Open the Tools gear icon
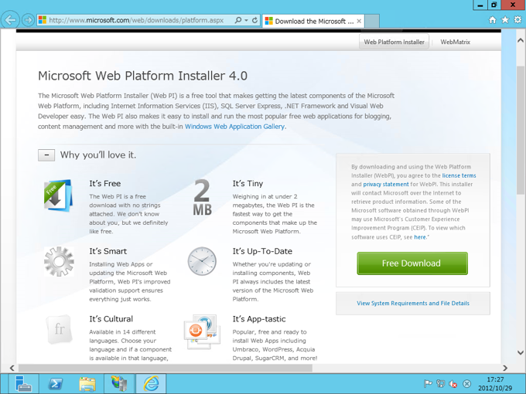Viewport: 526px width, 394px height. tap(517, 20)
